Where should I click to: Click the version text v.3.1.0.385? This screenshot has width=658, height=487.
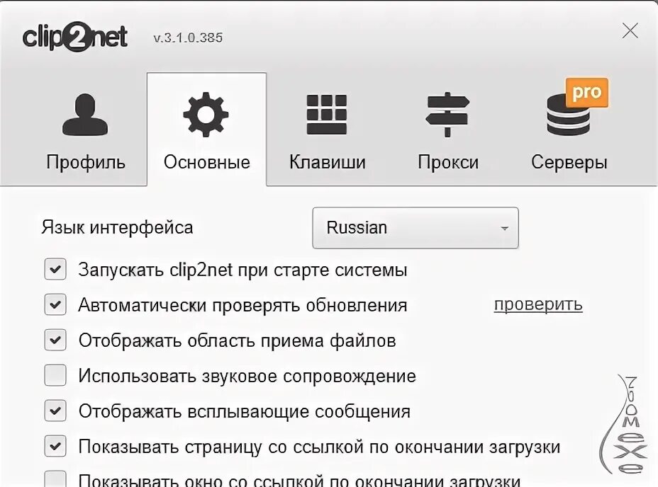pos(188,38)
